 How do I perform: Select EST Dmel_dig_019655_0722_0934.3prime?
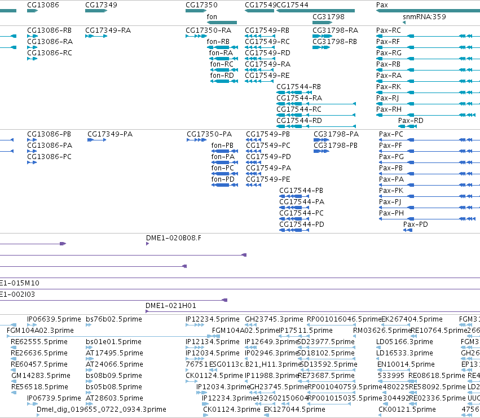coord(102,410)
